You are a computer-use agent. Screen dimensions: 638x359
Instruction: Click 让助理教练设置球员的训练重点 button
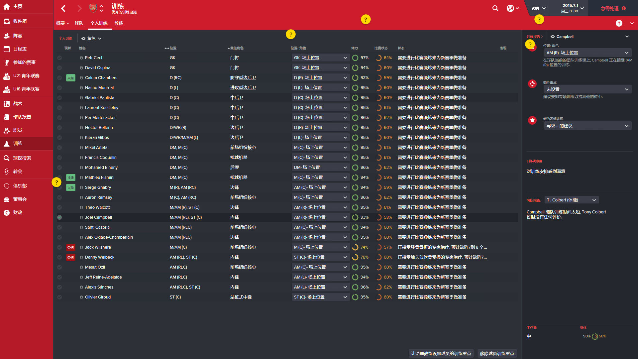tap(441, 354)
